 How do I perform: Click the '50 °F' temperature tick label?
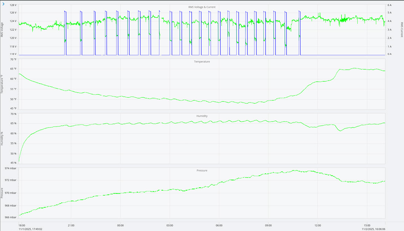click(x=13, y=100)
